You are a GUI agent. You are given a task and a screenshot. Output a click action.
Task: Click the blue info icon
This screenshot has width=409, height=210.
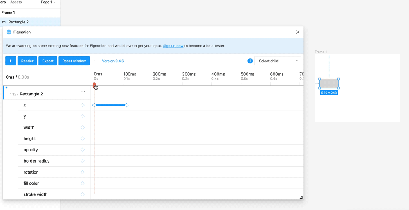point(250,61)
